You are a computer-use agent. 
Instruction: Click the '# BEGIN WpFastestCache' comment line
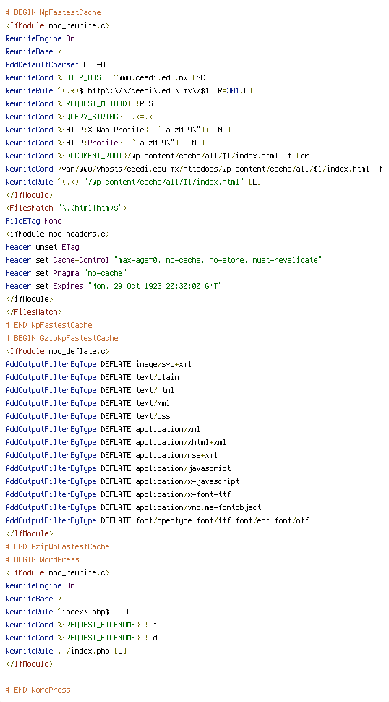[x=54, y=12]
